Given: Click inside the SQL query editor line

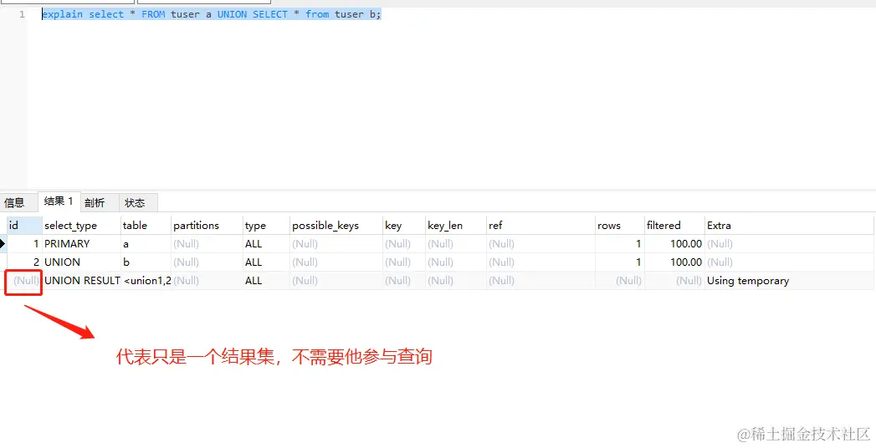Looking at the screenshot, I should point(212,14).
